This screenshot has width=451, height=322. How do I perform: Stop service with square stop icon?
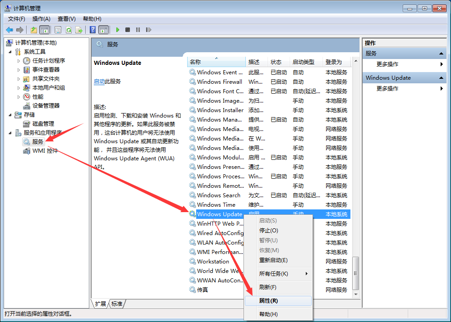tap(128, 30)
